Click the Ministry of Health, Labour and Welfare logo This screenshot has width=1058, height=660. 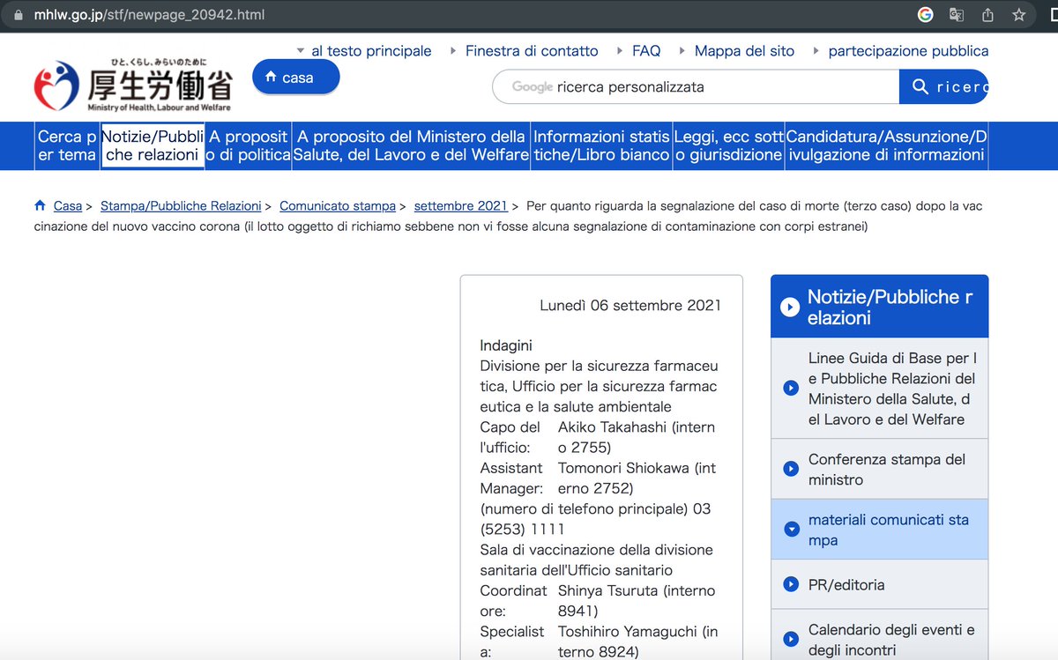click(x=133, y=85)
